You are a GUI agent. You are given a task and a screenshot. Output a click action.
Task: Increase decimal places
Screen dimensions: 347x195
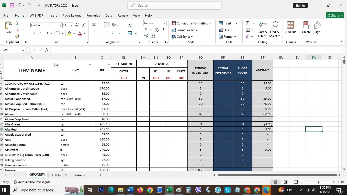pyautogui.click(x=146, y=36)
